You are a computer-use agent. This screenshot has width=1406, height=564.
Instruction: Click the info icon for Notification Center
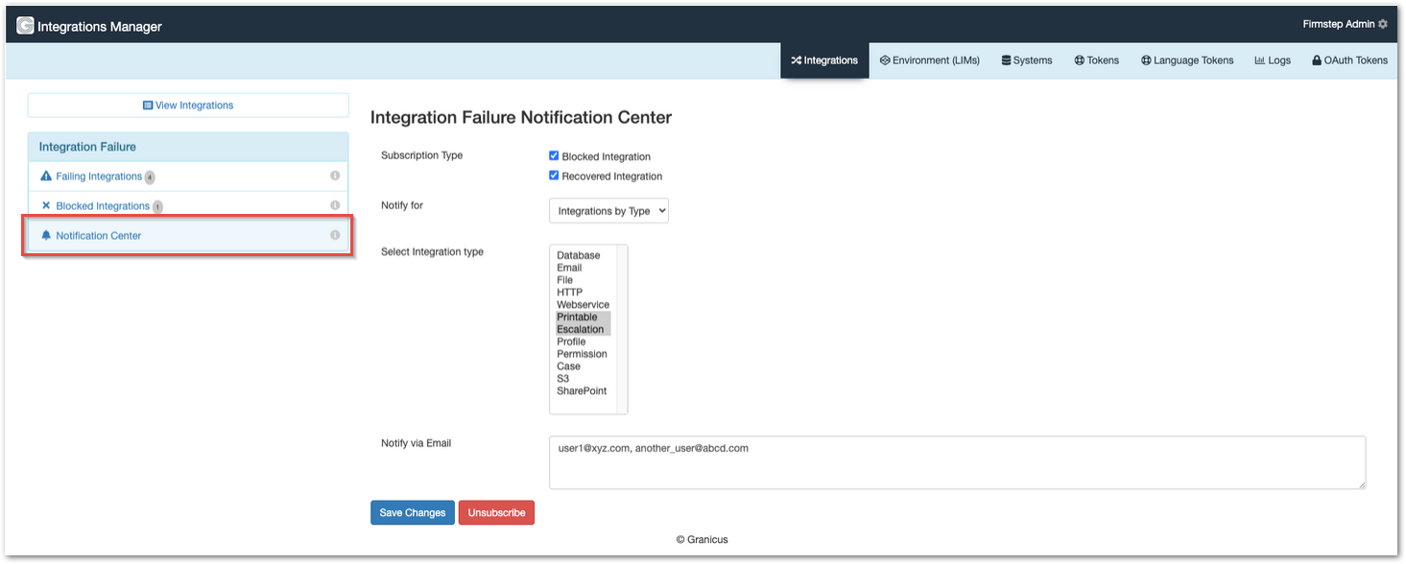[x=335, y=235]
